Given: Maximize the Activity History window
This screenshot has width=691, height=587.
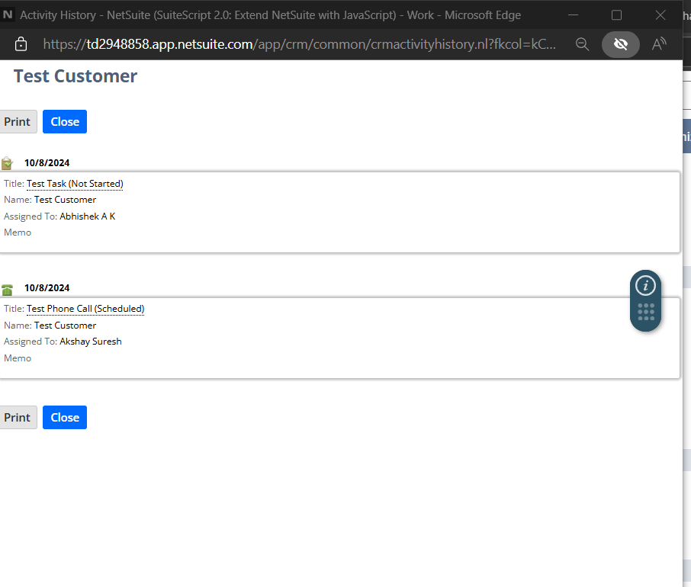Looking at the screenshot, I should [616, 15].
